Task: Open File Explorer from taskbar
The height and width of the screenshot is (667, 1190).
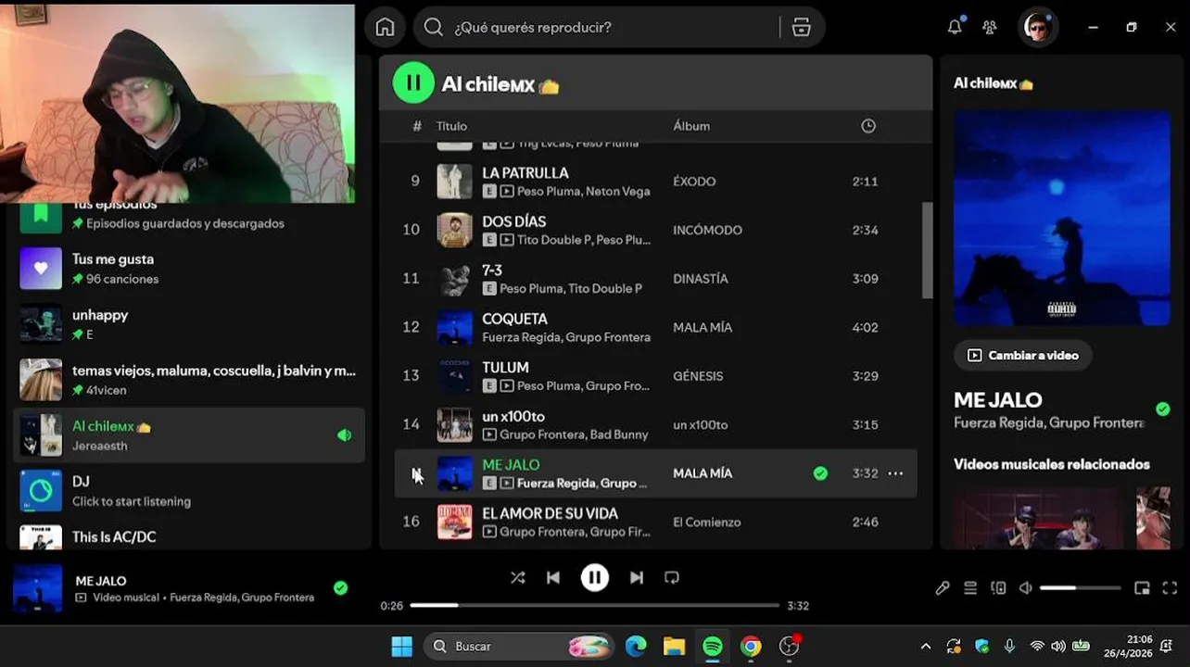Action: click(674, 647)
